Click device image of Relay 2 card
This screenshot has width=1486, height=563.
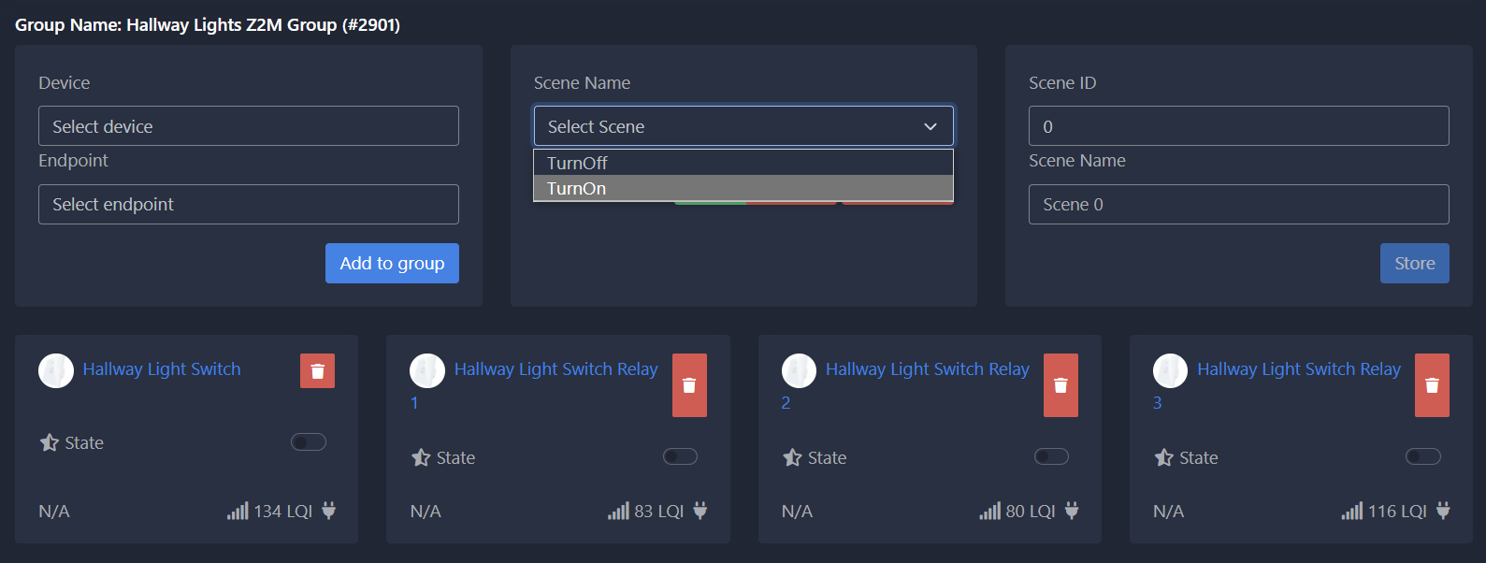799,370
